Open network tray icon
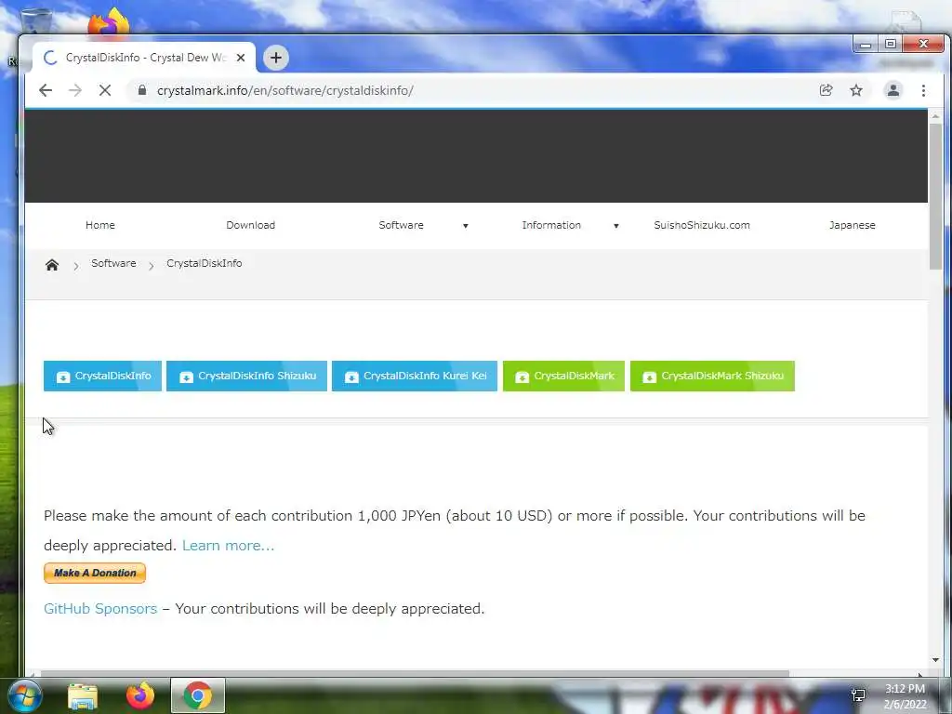Viewport: 952px width, 714px height. (x=858, y=695)
